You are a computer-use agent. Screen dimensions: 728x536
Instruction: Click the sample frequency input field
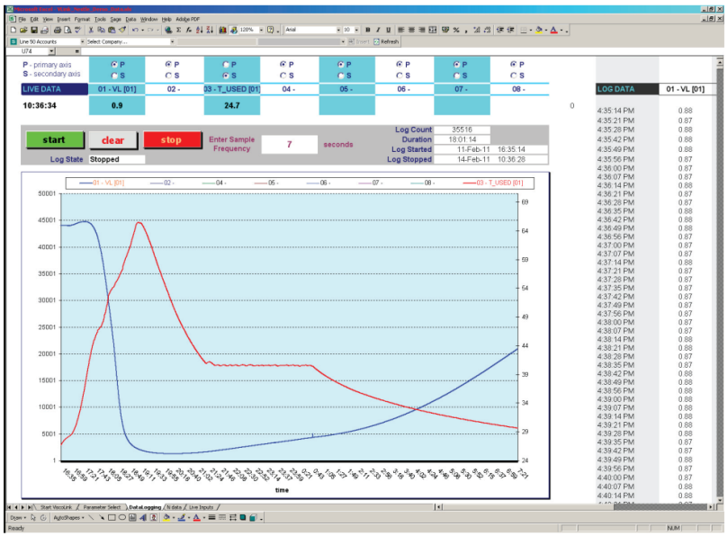290,144
